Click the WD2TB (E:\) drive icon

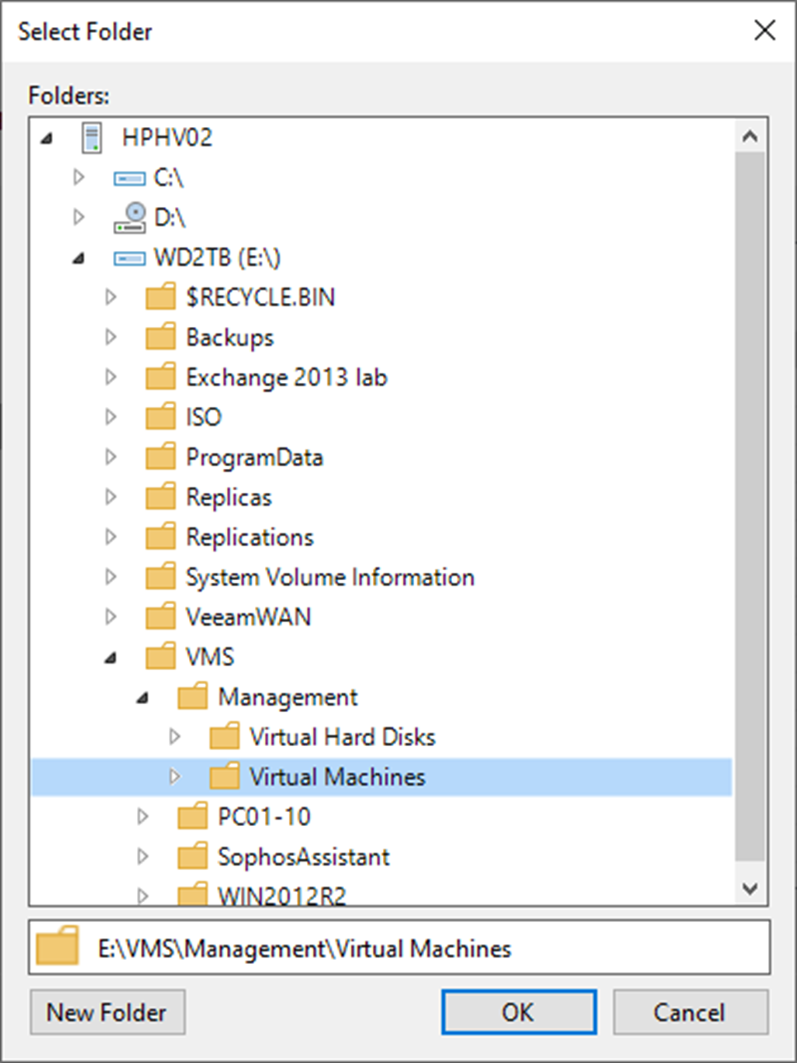tap(130, 257)
